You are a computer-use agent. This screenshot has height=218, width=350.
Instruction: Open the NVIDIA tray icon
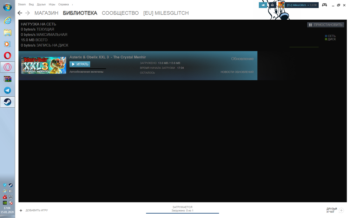[x=5, y=203]
